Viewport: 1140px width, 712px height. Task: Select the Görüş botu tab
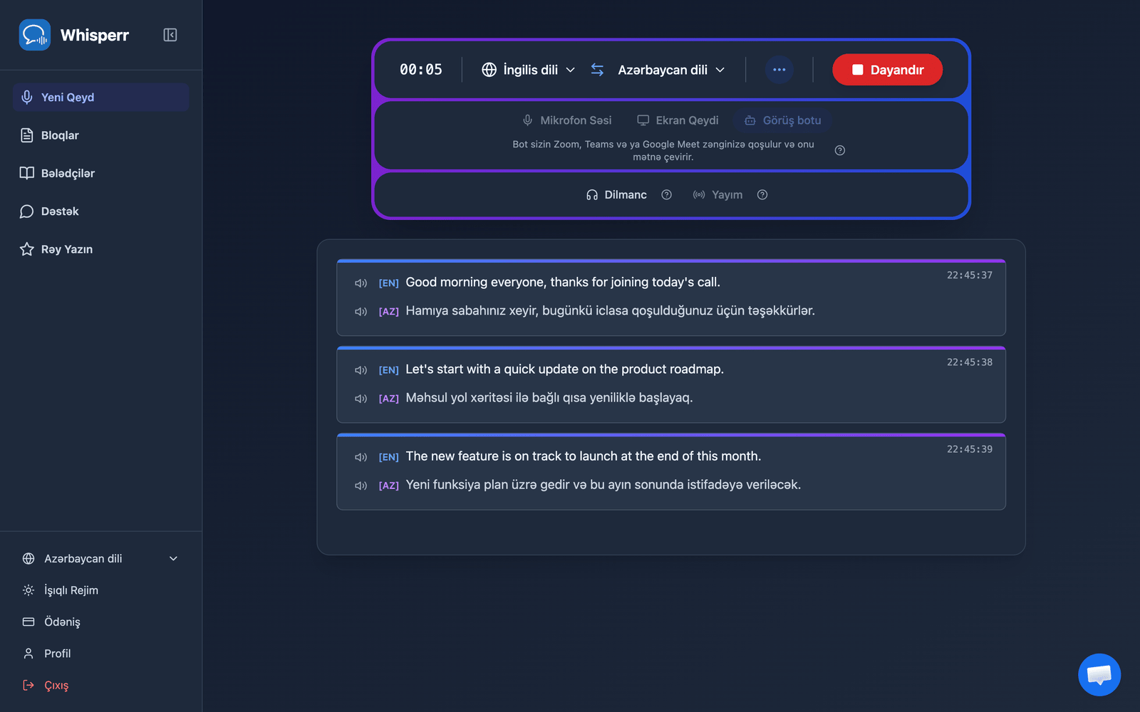click(783, 120)
